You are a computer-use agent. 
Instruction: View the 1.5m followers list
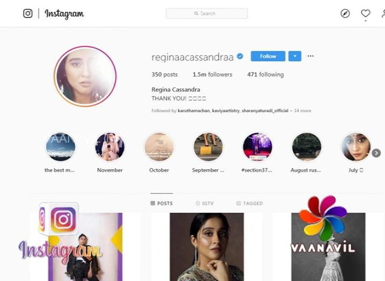click(x=212, y=74)
